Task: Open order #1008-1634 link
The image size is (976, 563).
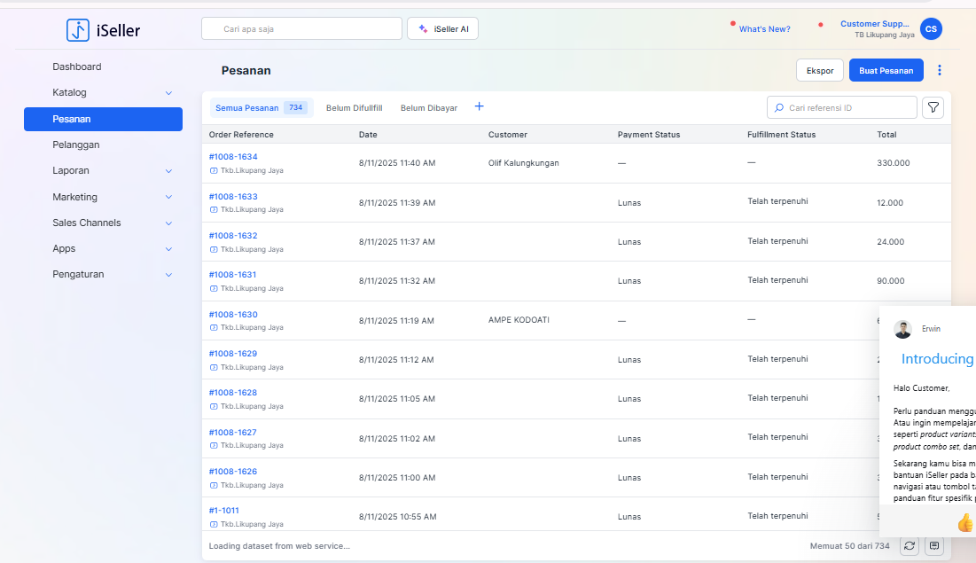Action: coord(233,157)
